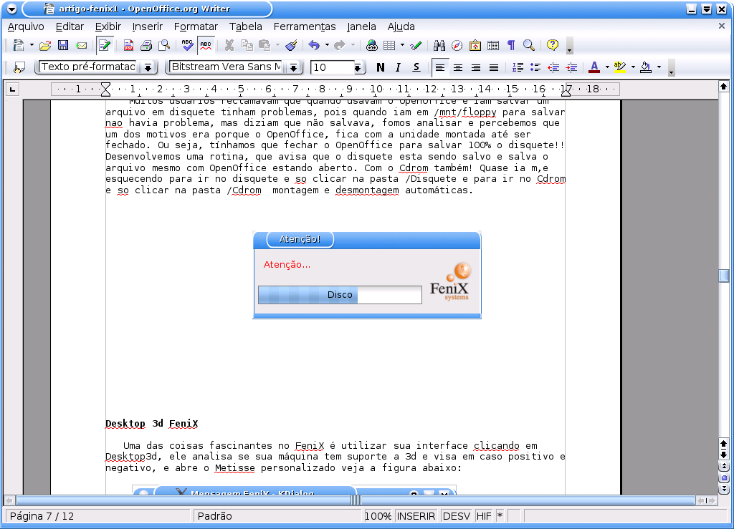Toggle Edit File mode
The width and height of the screenshot is (734, 529).
(x=105, y=45)
